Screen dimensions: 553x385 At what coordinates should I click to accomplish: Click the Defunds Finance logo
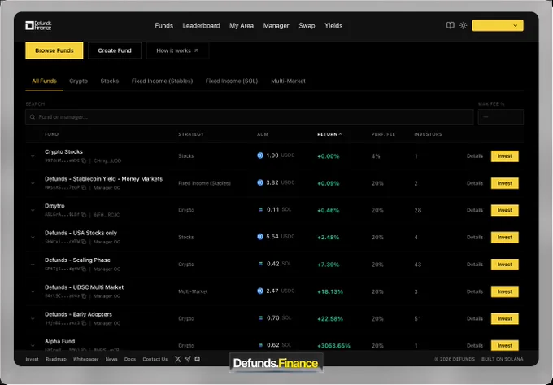pos(38,25)
